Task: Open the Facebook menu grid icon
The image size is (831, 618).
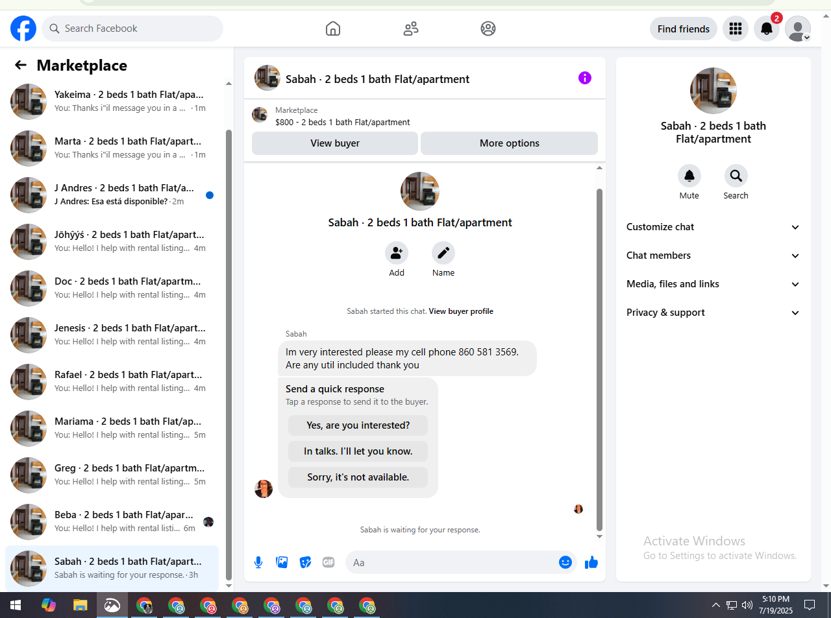Action: 736,29
